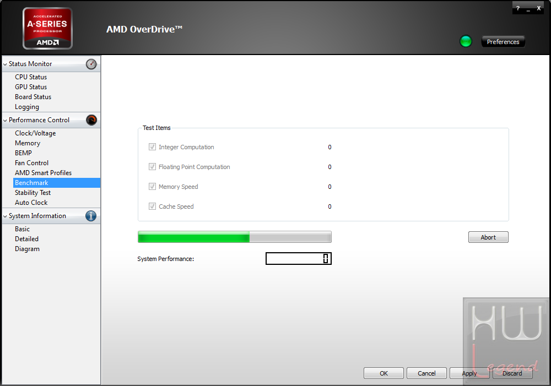
Task: Open the BEMP page
Action: pyautogui.click(x=23, y=153)
